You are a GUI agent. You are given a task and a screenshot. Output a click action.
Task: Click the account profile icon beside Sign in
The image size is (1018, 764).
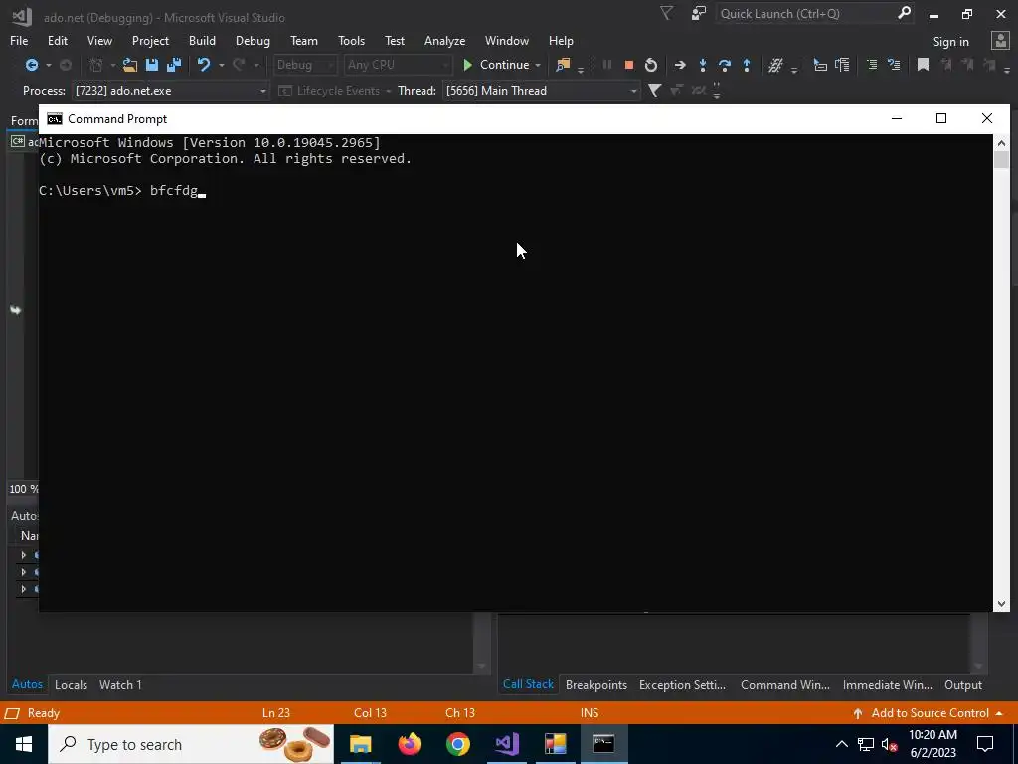pyautogui.click(x=1000, y=40)
